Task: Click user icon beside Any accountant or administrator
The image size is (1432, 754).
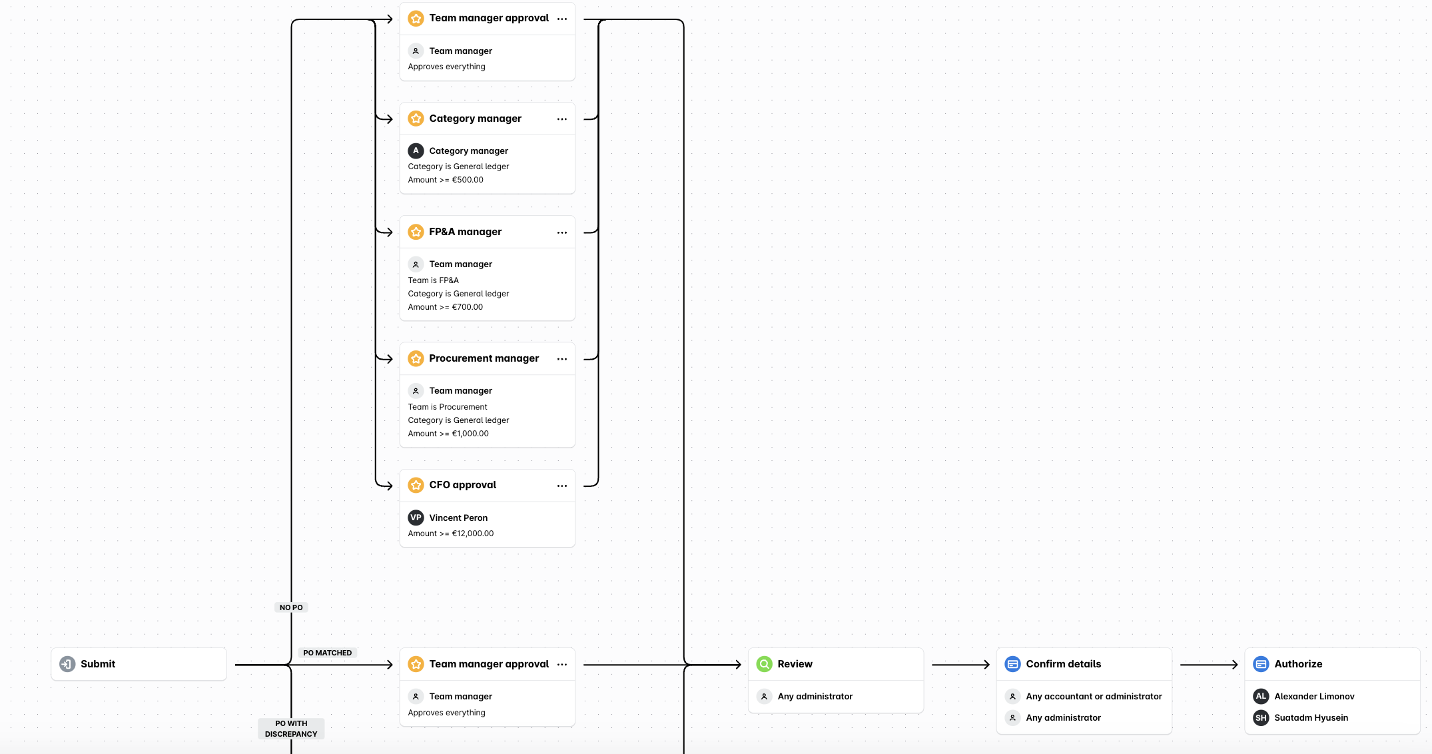Action: coord(1012,696)
